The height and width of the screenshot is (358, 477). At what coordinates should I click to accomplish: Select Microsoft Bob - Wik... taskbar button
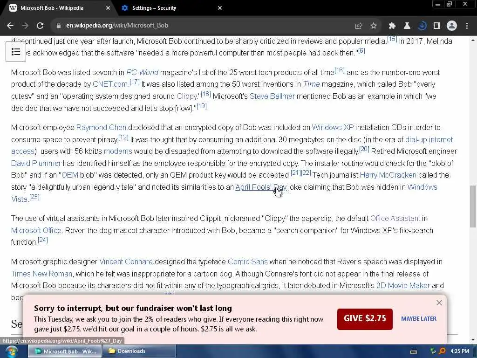[65, 351]
